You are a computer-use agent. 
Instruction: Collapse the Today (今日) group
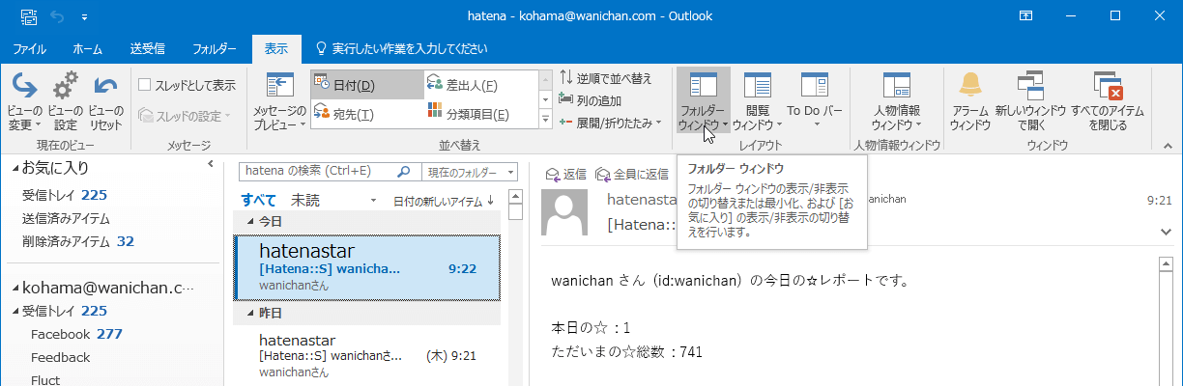point(250,222)
